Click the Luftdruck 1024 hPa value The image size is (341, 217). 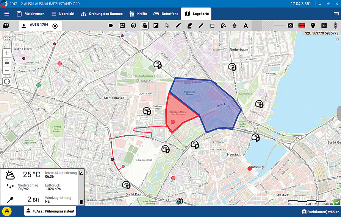[x=53, y=189]
